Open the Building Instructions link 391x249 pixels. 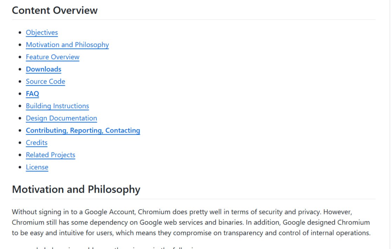(57, 106)
